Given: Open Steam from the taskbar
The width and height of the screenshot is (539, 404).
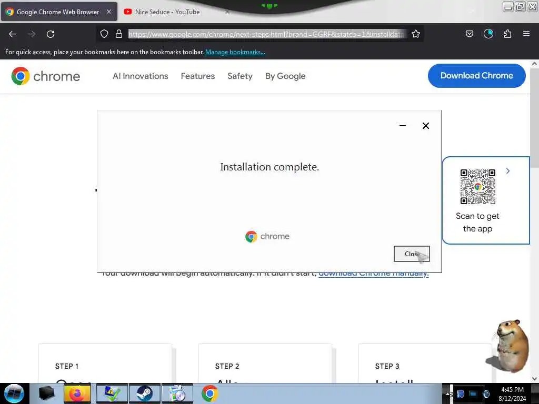Looking at the screenshot, I should [x=144, y=393].
